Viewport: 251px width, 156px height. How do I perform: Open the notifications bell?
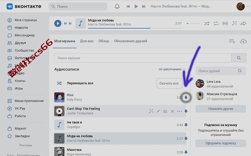(117, 6)
